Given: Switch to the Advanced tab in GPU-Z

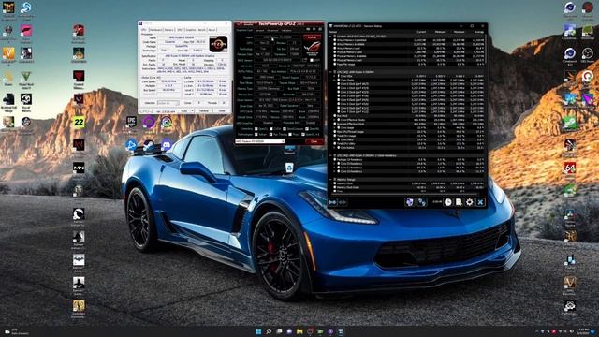Looking at the screenshot, I should click(x=272, y=31).
